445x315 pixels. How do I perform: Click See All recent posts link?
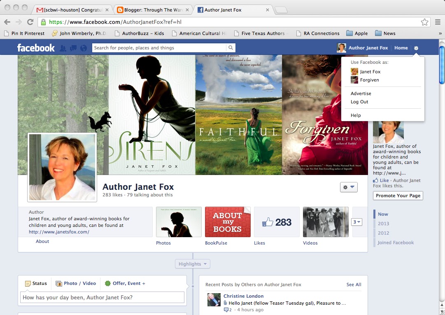(x=354, y=285)
